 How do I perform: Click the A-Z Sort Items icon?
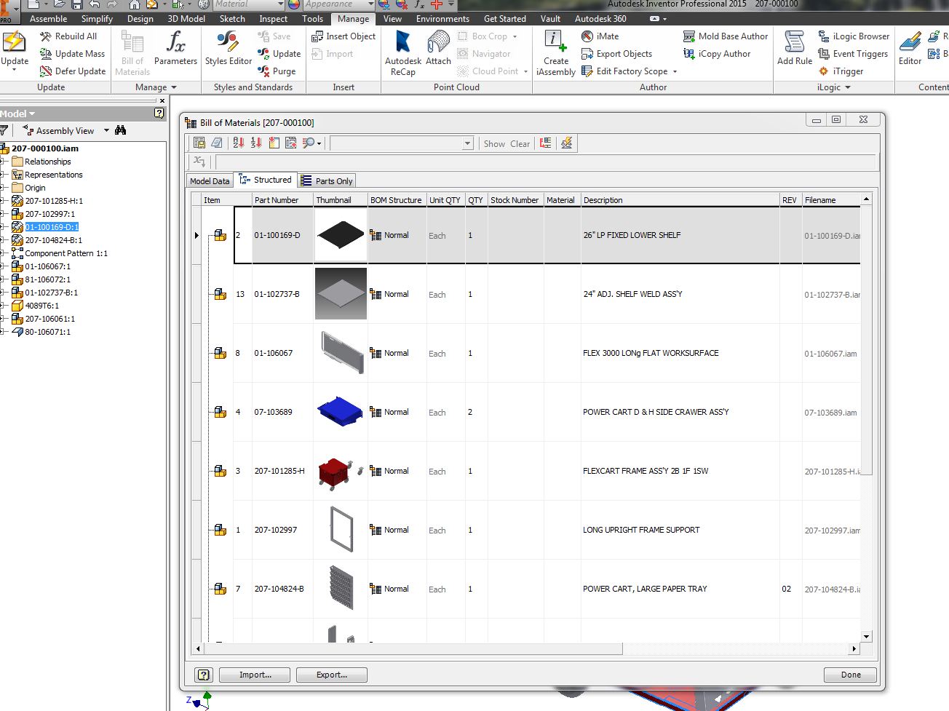pyautogui.click(x=239, y=143)
